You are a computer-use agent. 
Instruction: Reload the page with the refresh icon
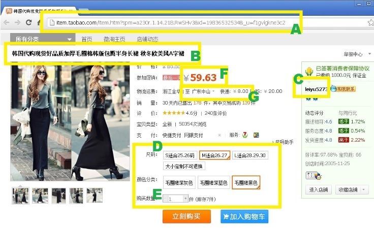click(29, 22)
